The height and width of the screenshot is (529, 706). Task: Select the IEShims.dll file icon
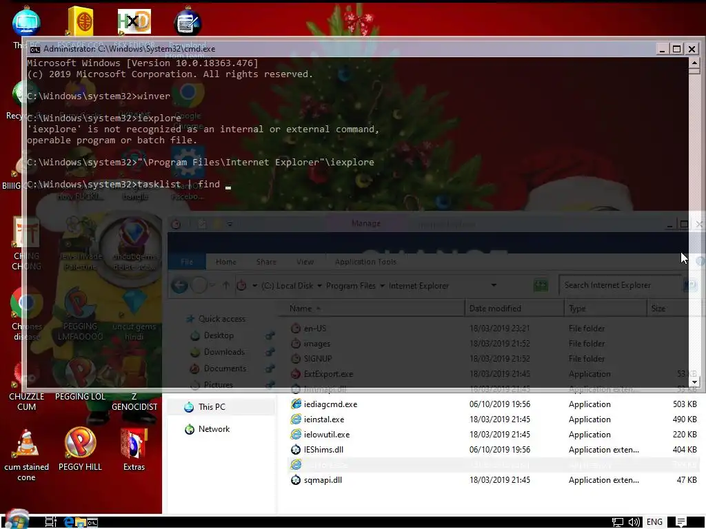(x=296, y=449)
